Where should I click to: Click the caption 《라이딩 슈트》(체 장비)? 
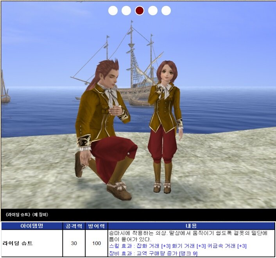[x=27, y=215]
